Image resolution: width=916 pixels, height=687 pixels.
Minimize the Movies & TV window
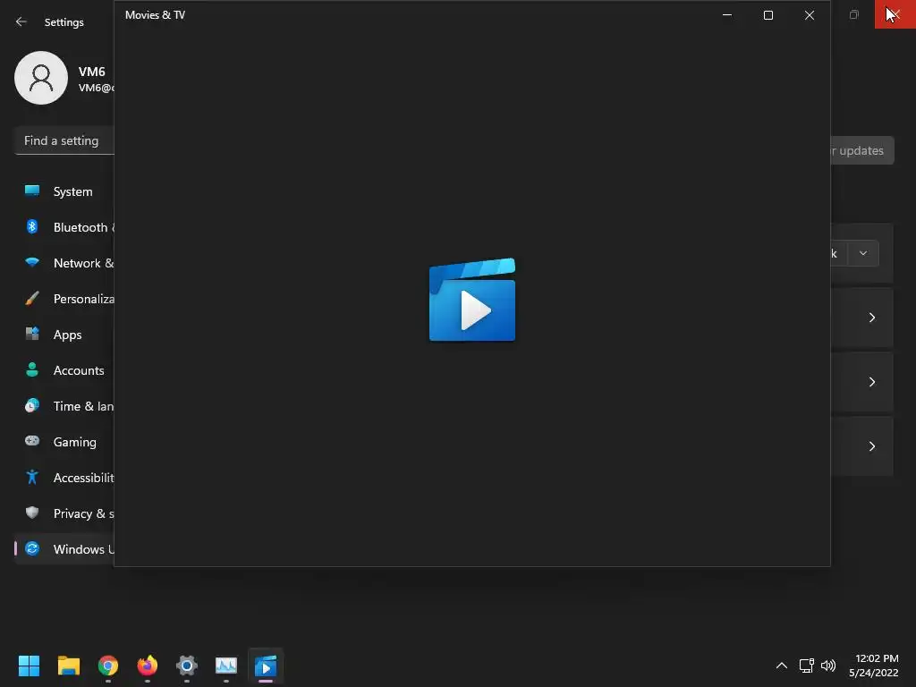[727, 15]
